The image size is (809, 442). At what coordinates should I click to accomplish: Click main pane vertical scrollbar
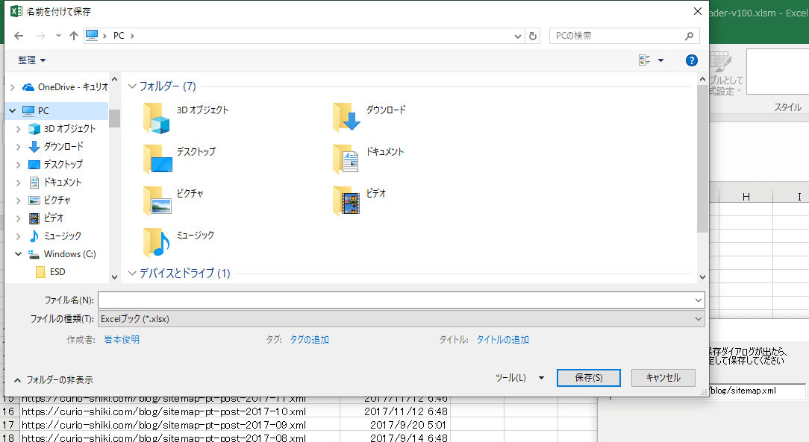click(x=702, y=159)
